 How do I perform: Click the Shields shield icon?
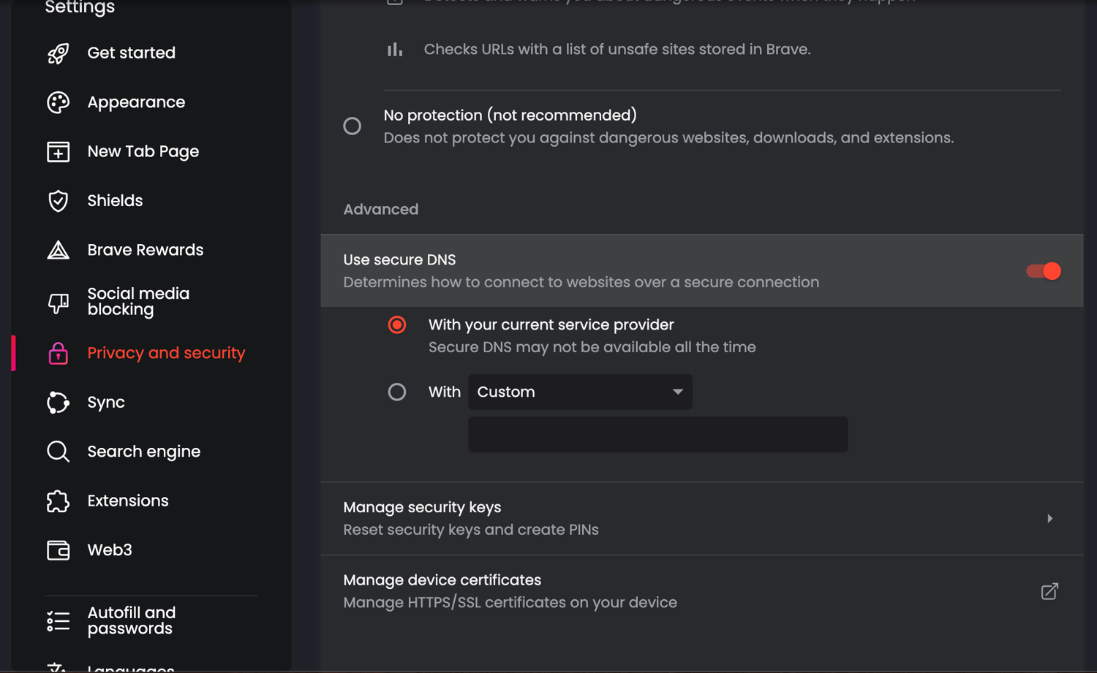click(x=59, y=201)
